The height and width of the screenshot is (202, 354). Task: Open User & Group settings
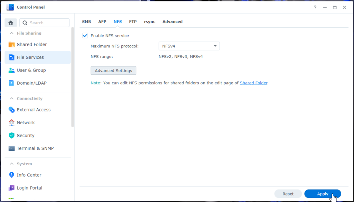(x=11, y=70)
